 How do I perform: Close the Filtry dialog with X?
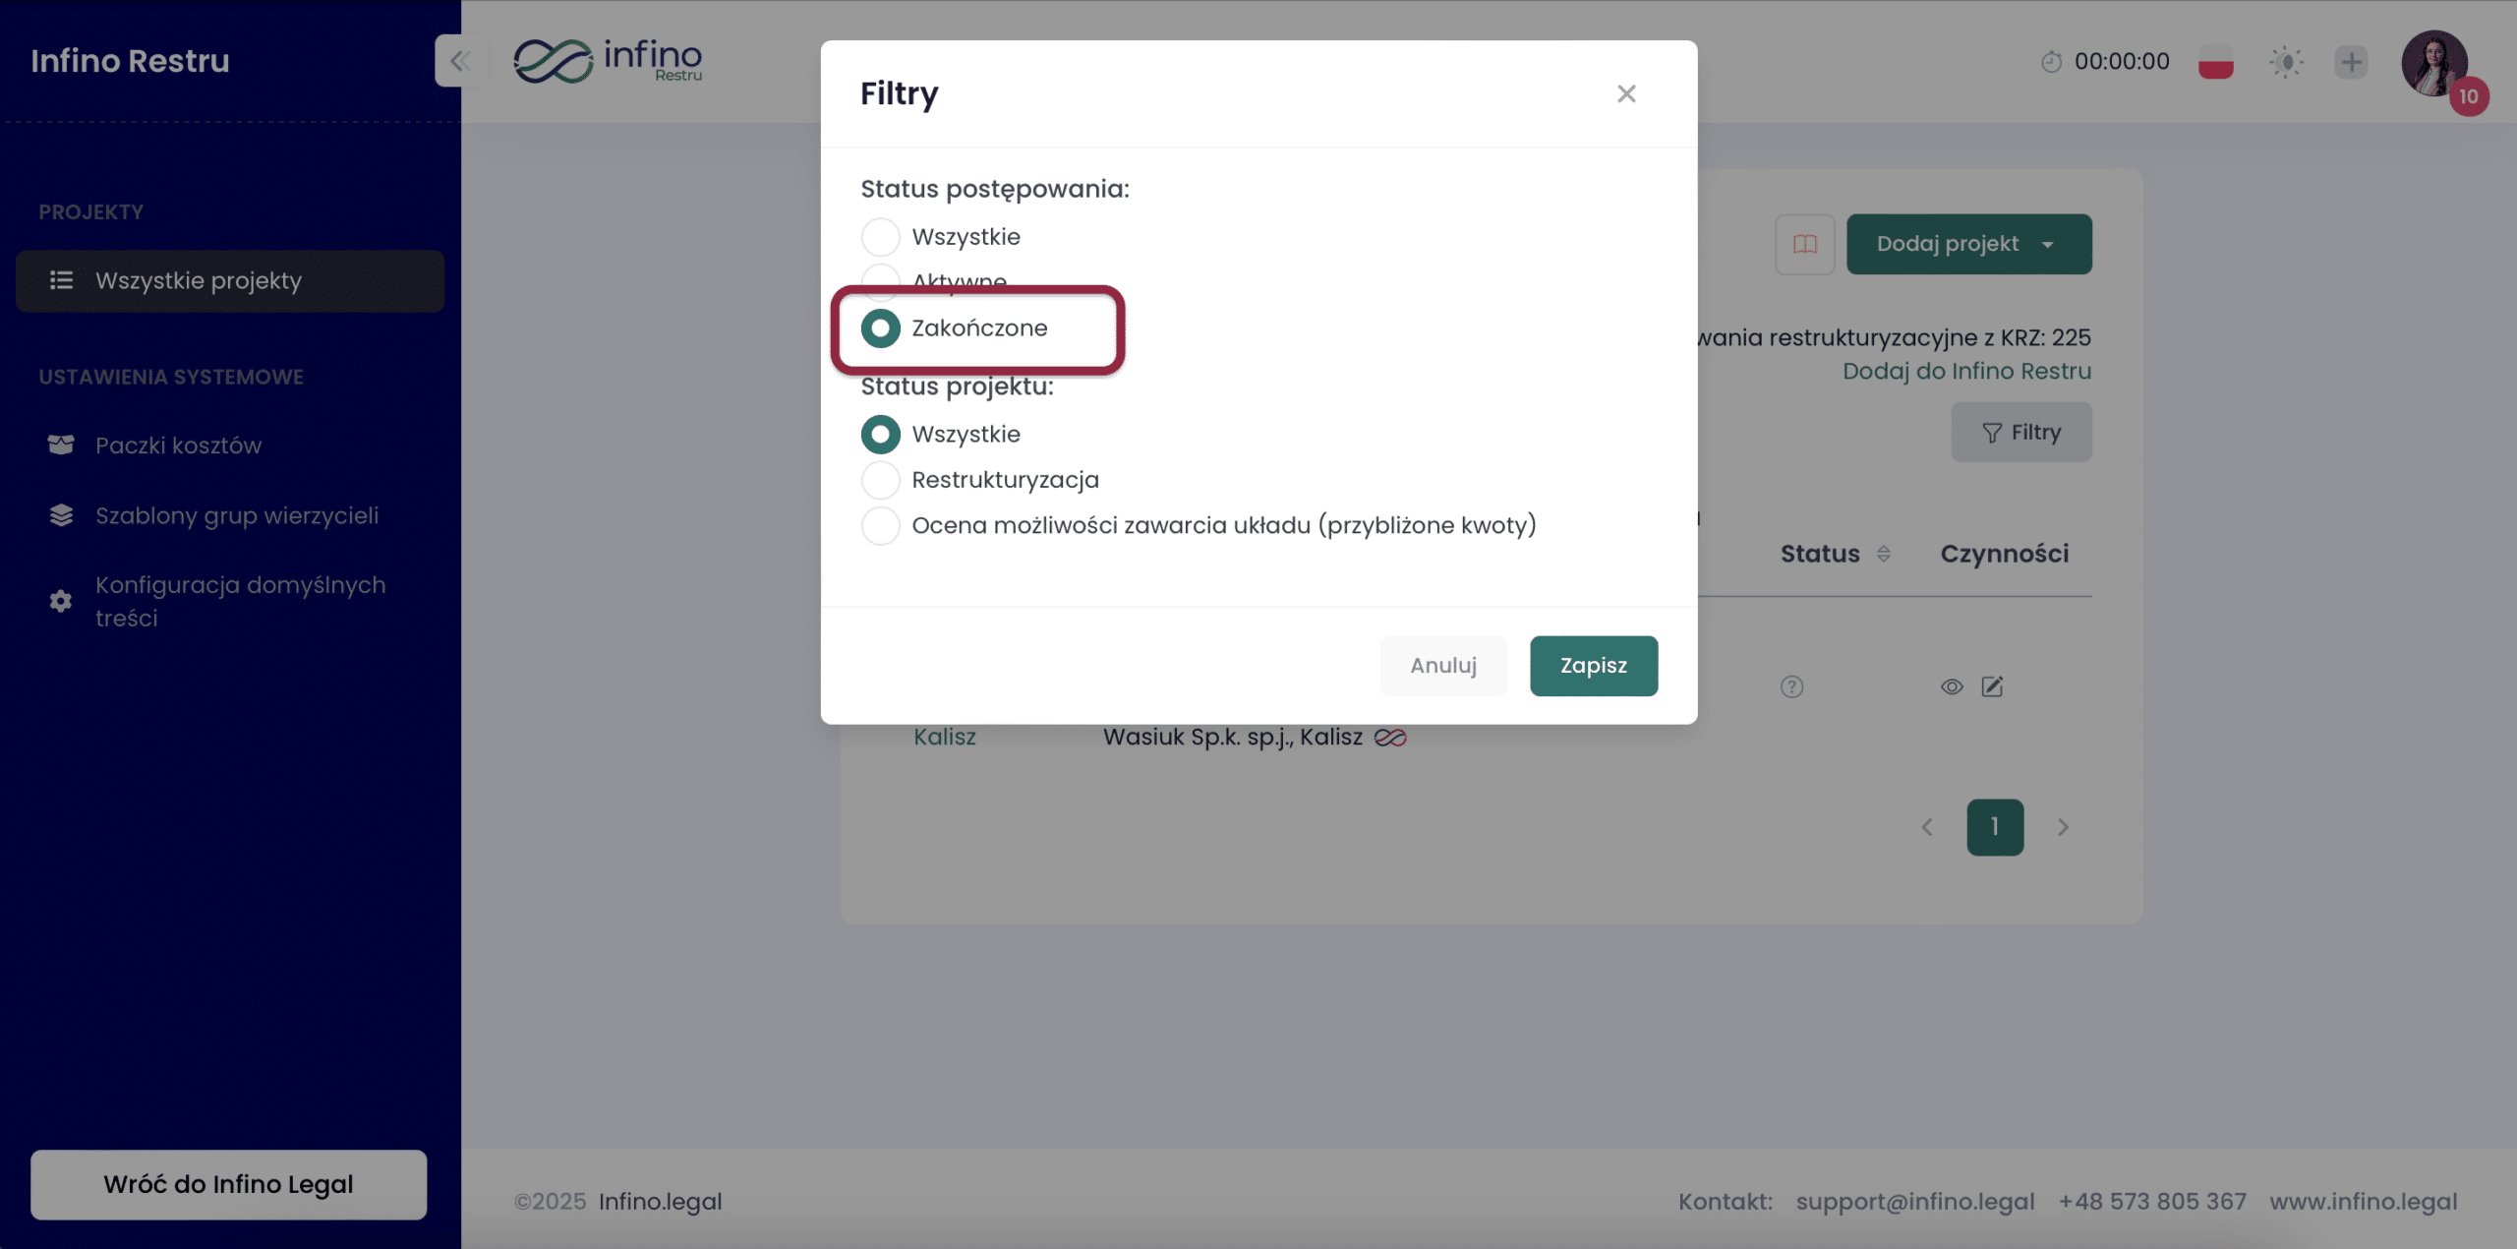click(1626, 93)
